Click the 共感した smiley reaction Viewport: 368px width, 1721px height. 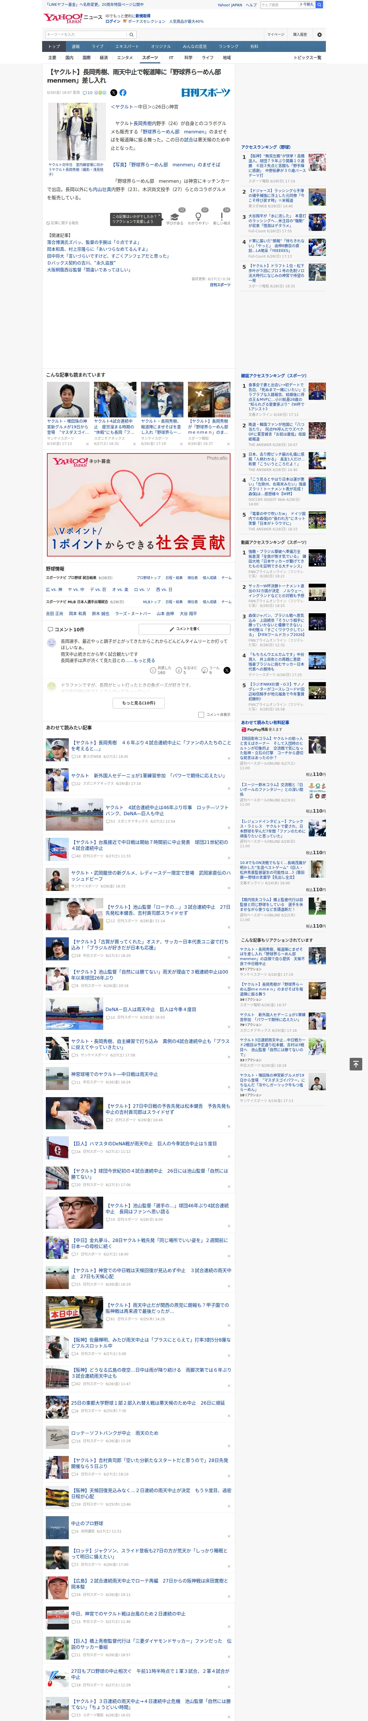(x=161, y=669)
